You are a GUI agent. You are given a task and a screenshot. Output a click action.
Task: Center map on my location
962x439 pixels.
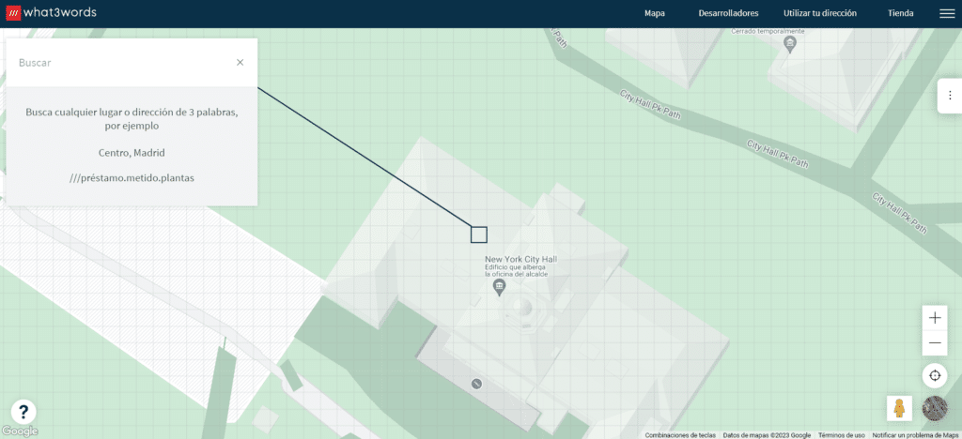click(935, 375)
